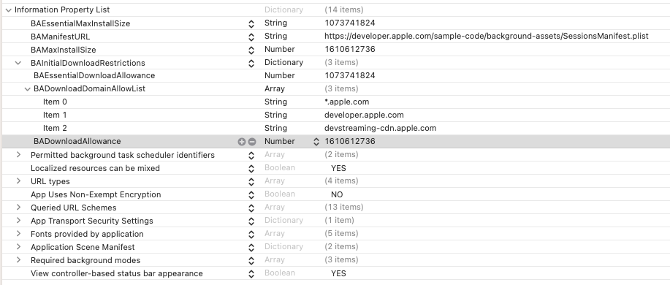The width and height of the screenshot is (670, 285).
Task: Open key stepper for App Uses Non-Exempt Encryption
Action: pyautogui.click(x=251, y=195)
